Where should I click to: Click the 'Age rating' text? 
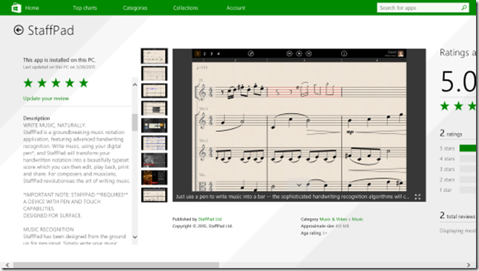click(x=311, y=233)
